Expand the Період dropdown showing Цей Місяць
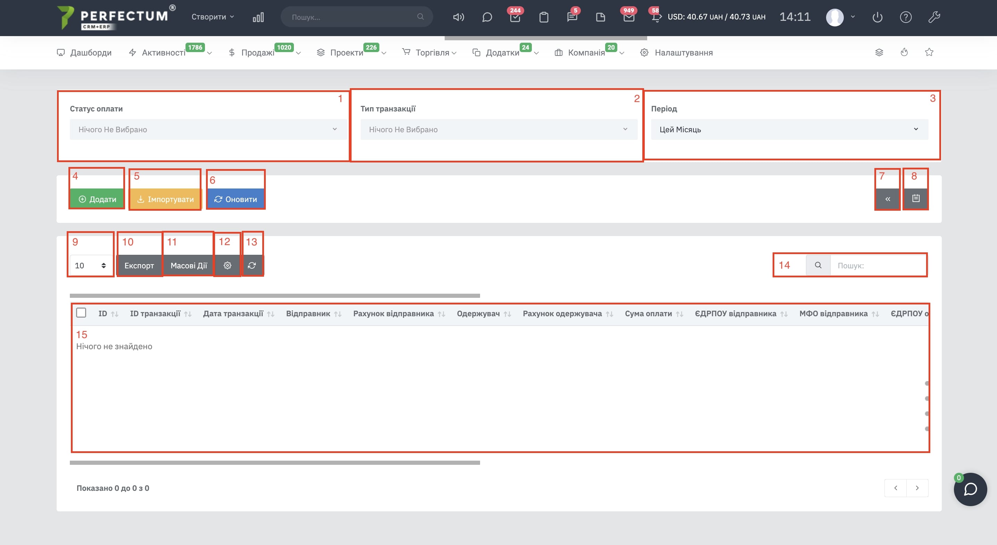This screenshot has width=997, height=545. (789, 129)
